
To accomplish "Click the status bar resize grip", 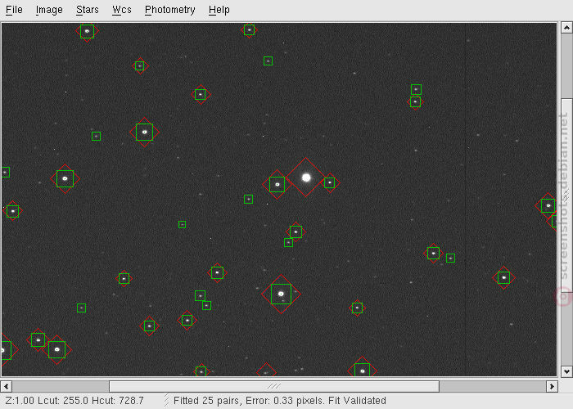I will [x=166, y=401].
